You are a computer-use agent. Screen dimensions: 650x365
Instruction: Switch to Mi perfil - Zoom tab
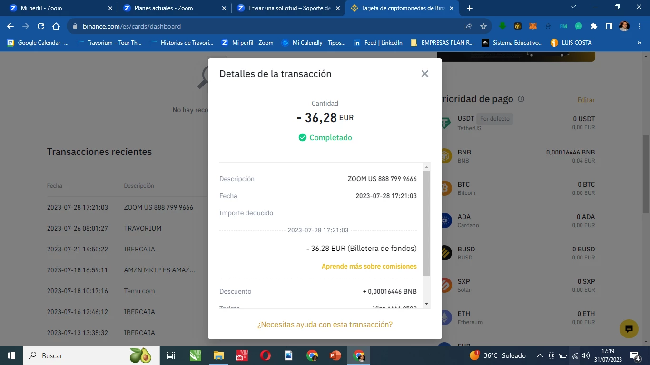tap(62, 8)
